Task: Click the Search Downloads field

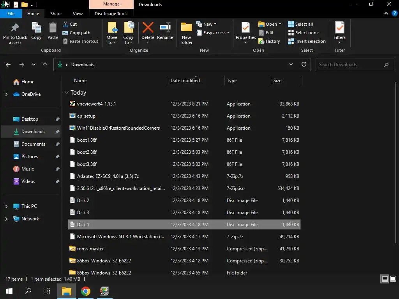Action: coord(355,65)
